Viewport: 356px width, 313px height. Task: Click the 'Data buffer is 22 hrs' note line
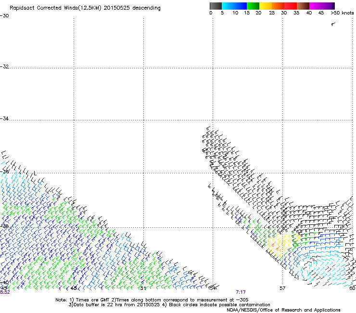(169, 305)
